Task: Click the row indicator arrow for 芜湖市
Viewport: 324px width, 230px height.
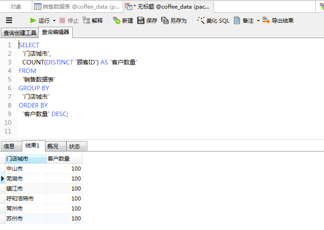Action: (2, 179)
